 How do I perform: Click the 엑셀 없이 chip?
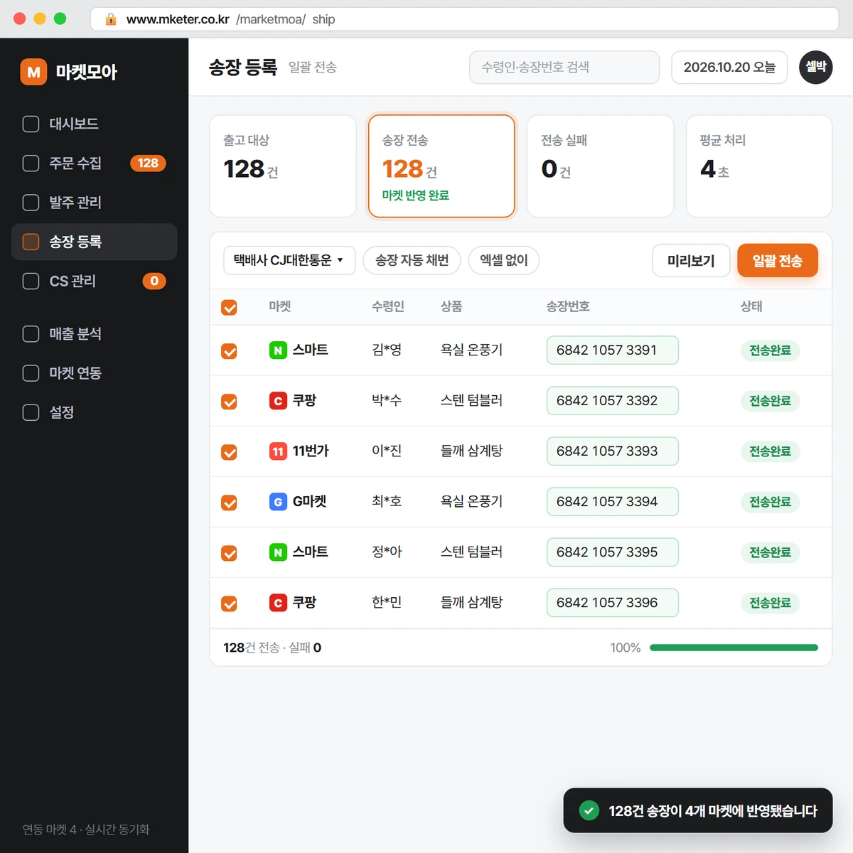tap(503, 260)
